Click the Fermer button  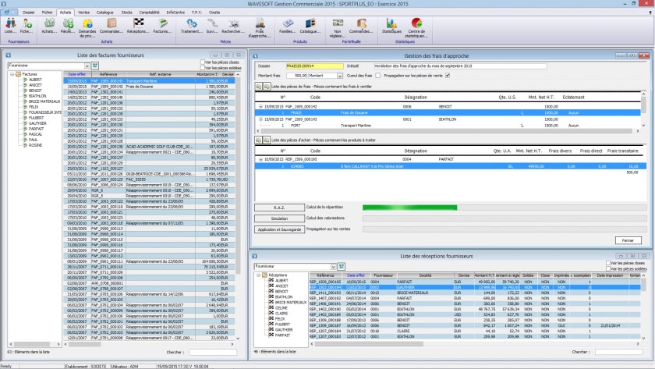point(628,240)
